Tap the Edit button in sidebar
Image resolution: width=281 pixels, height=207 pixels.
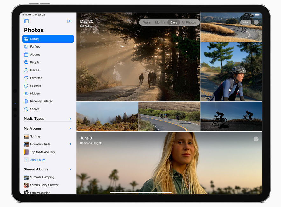[x=69, y=21]
